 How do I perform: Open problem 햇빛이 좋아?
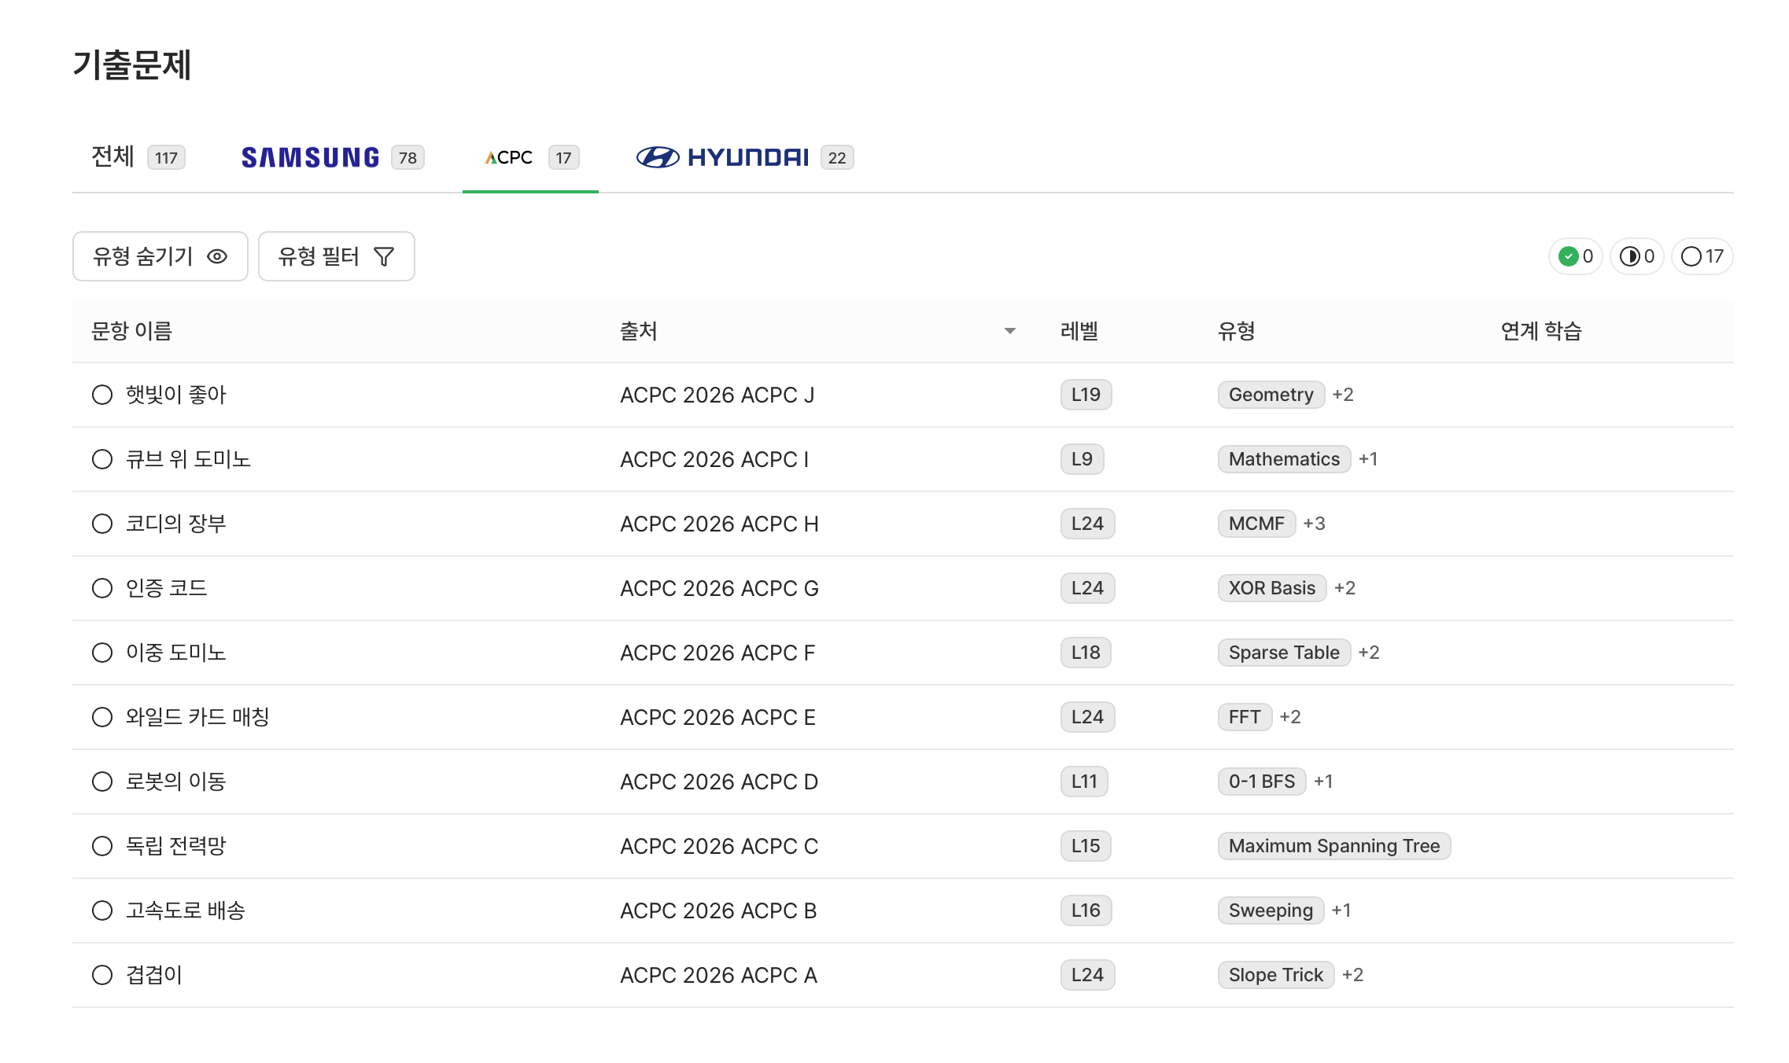pos(176,395)
